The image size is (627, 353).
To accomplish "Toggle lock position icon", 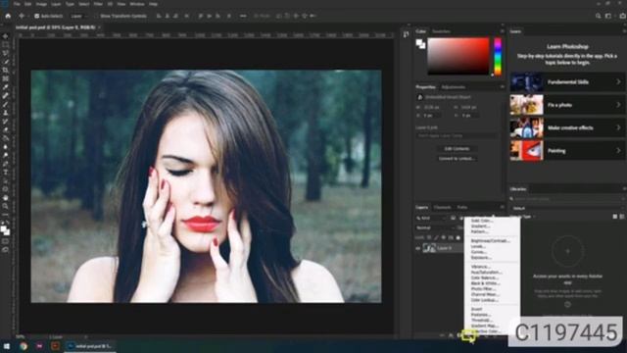I will [x=444, y=237].
